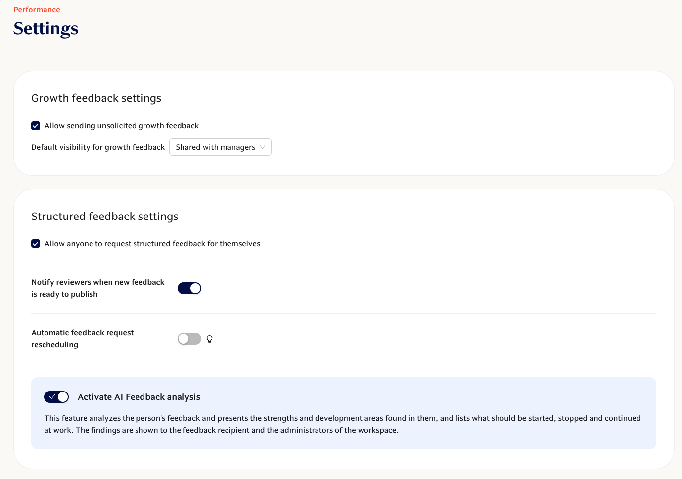Click the Growth feedback settings heading
Viewport: 682px width, 479px height.
pos(96,98)
